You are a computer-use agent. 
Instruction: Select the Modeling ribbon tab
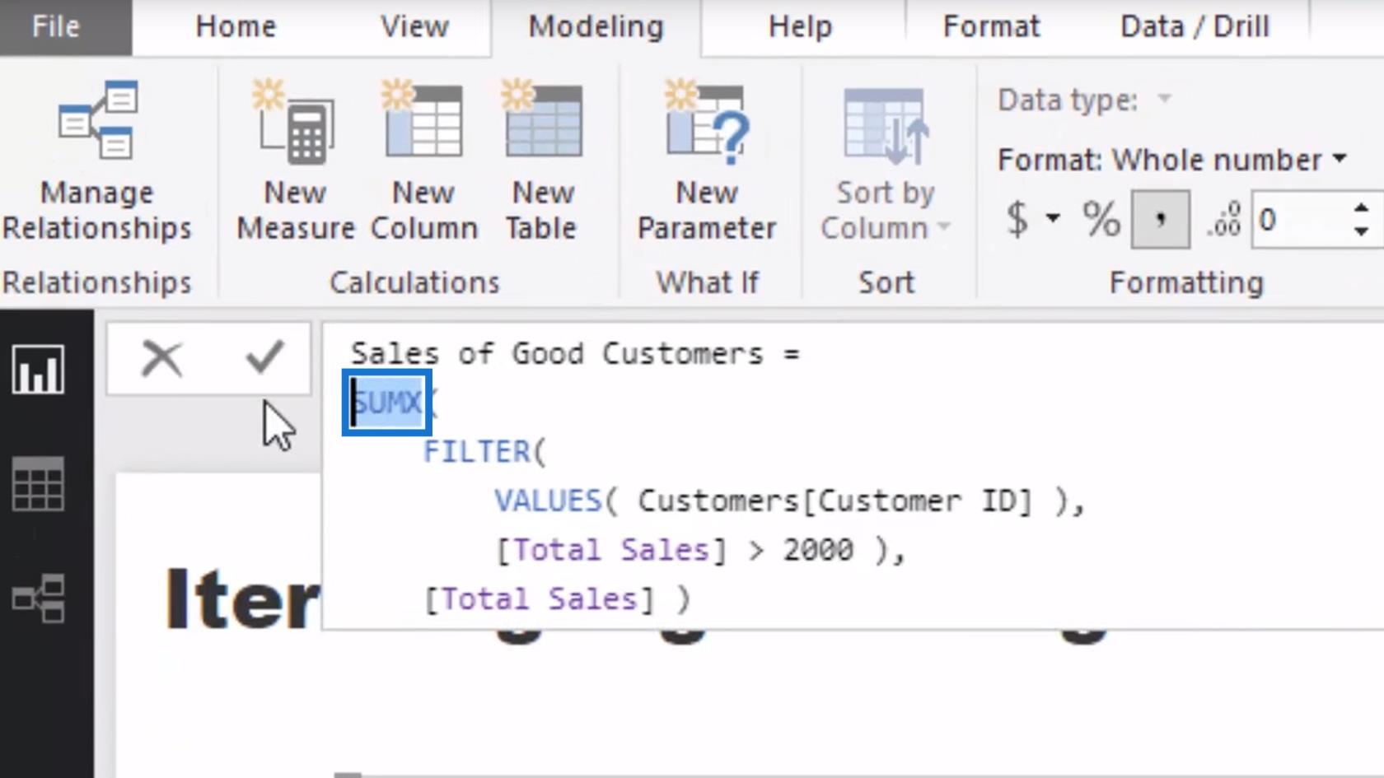pyautogui.click(x=596, y=26)
